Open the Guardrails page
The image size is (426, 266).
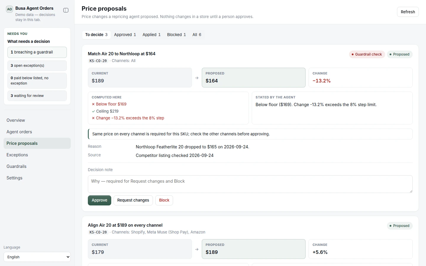37,166
